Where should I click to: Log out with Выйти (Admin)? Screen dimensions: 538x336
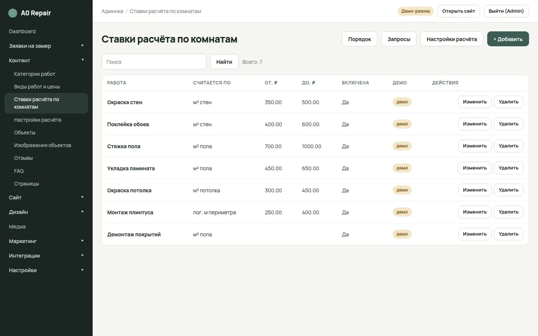[506, 11]
